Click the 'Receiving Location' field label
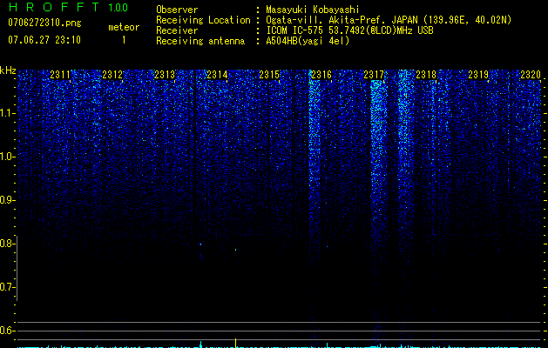 click(x=203, y=20)
